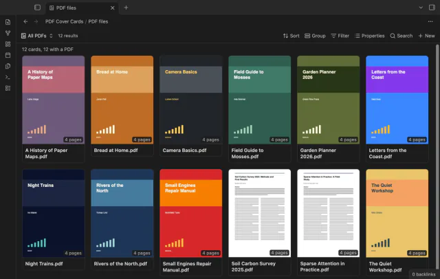Open a new tab with plus icon
440x279 pixels.
pos(126,8)
